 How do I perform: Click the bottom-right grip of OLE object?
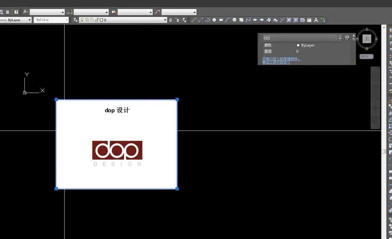pos(177,189)
